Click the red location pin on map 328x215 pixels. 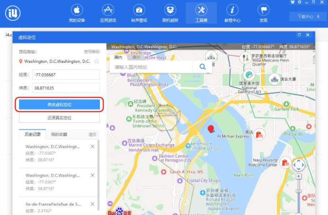[x=211, y=129]
